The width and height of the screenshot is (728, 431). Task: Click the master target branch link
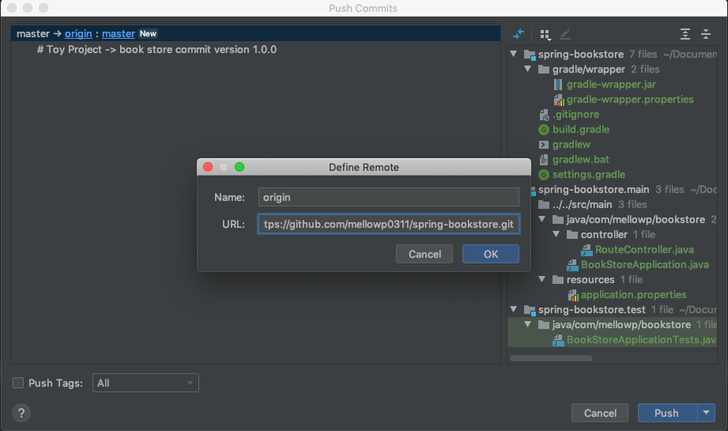[x=119, y=33]
